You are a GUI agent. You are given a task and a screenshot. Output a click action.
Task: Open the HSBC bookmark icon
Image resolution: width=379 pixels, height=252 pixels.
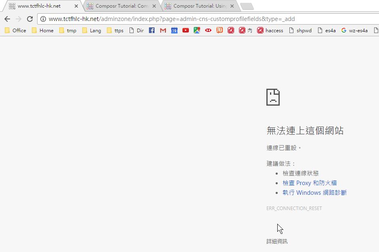[x=208, y=30]
